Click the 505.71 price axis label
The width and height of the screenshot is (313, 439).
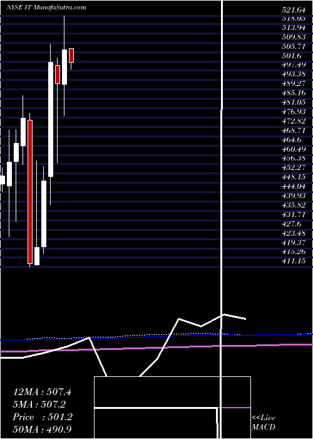(294, 46)
